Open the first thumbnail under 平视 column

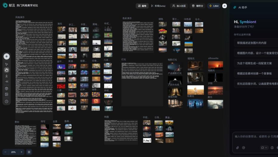(x=147, y=122)
